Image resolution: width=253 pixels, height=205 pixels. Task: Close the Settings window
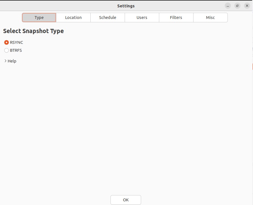click(x=247, y=6)
